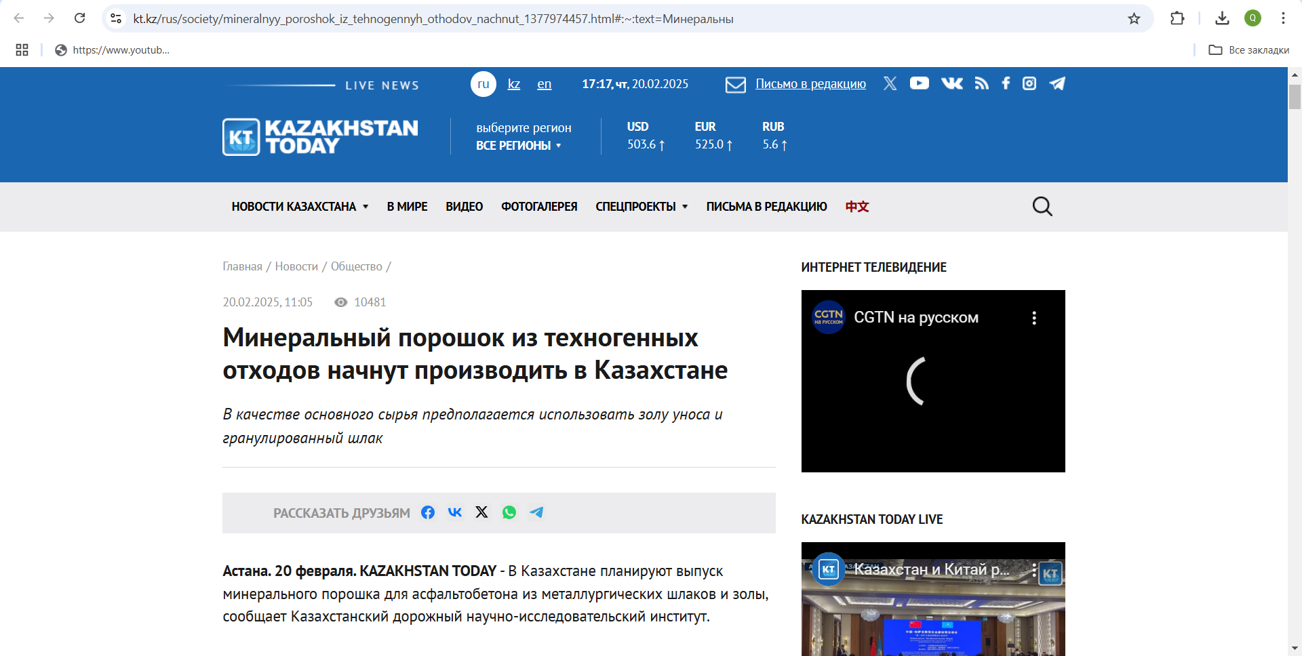The width and height of the screenshot is (1302, 656).
Task: Bookmark this page with star icon
Action: click(1134, 18)
